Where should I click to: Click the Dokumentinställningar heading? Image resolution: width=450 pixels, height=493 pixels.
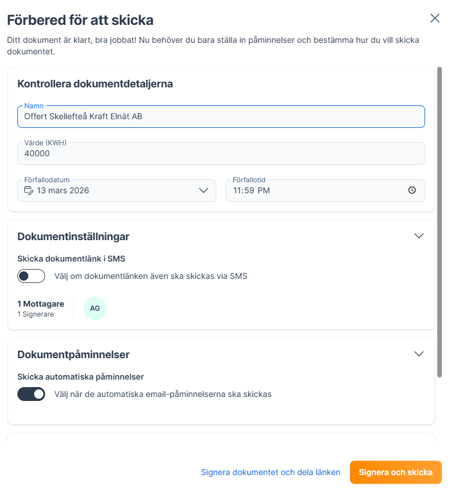[x=73, y=236]
